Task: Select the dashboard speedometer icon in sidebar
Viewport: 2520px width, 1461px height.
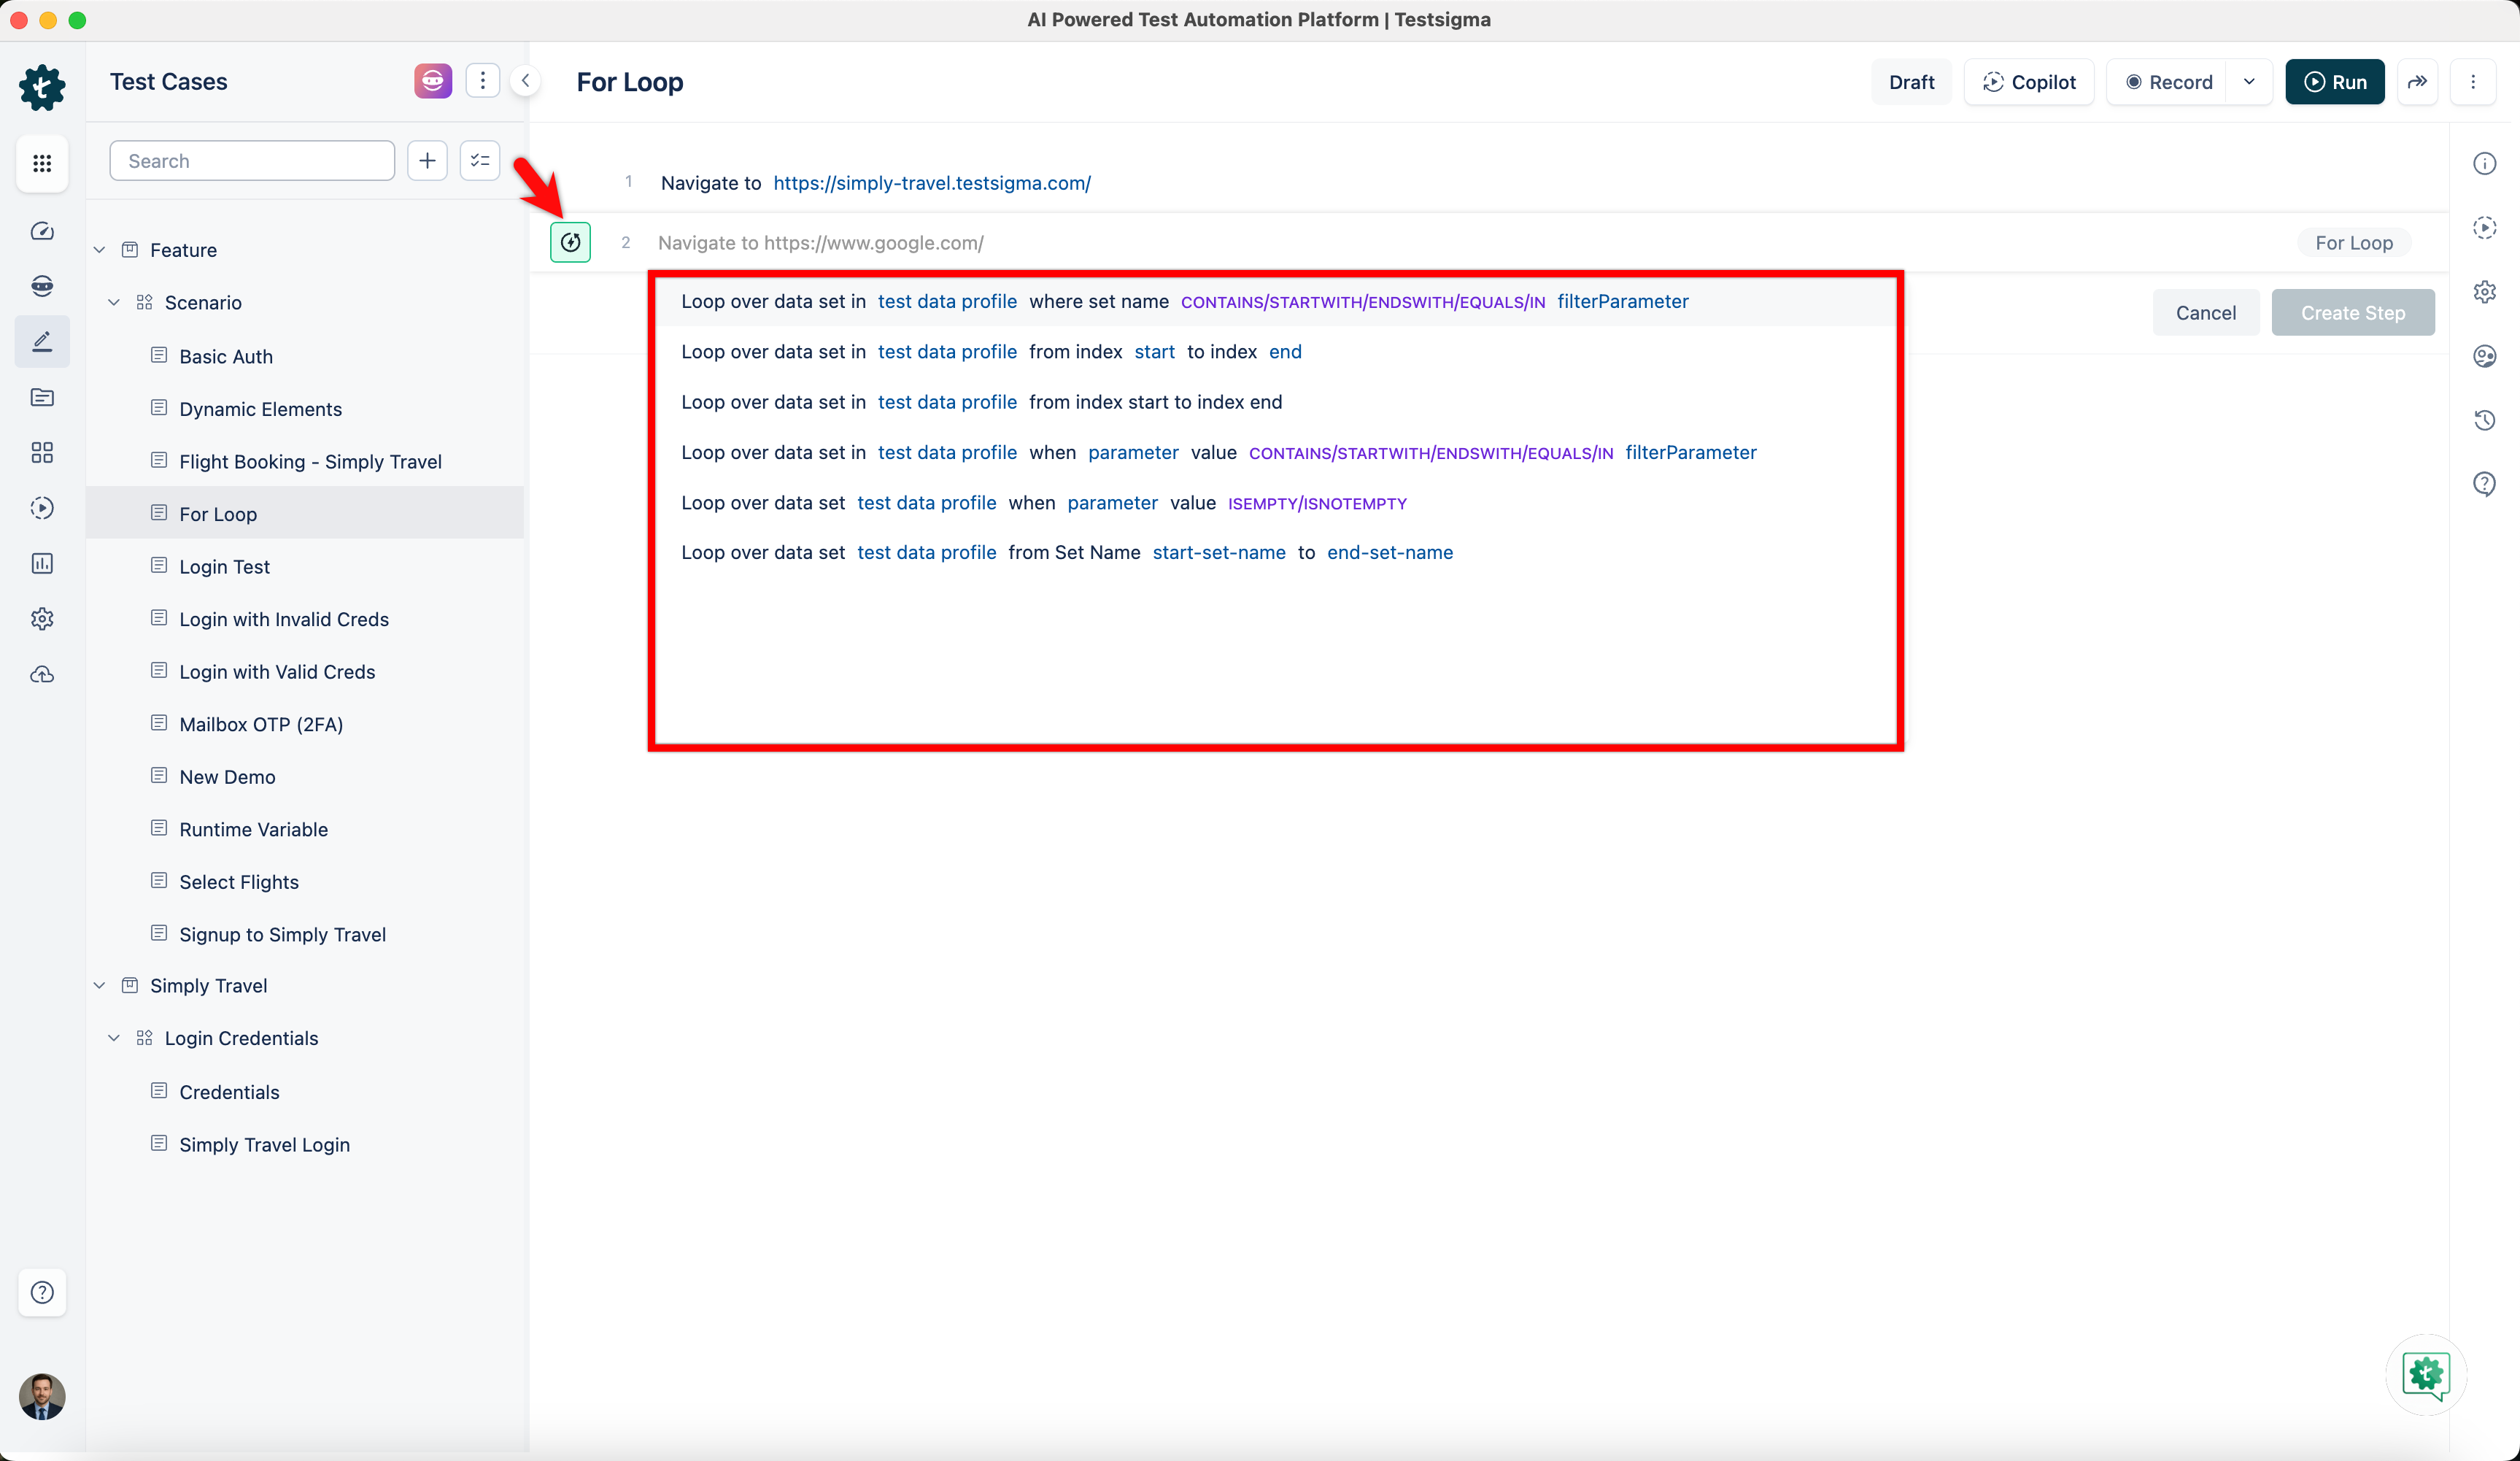Action: click(x=42, y=230)
